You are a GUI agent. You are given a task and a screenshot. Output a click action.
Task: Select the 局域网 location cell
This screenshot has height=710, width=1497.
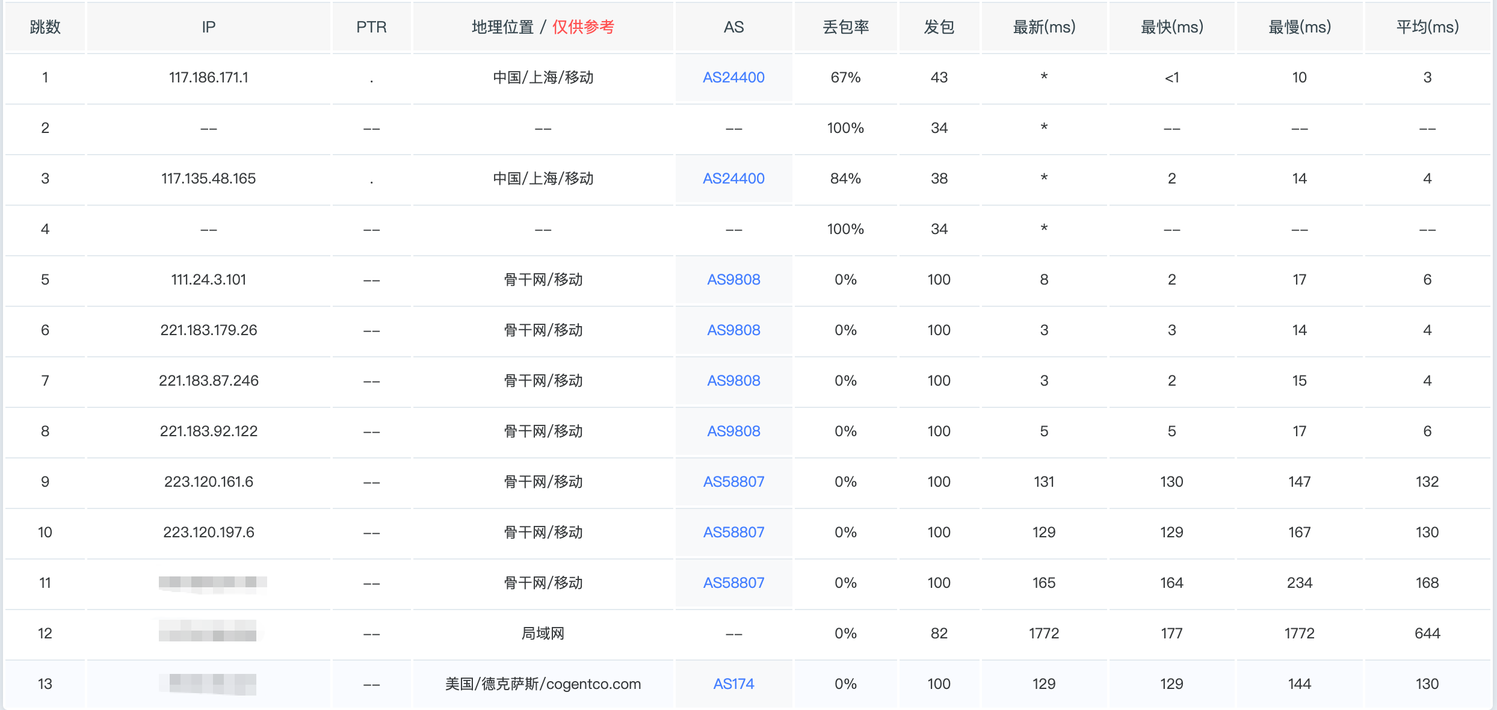coord(543,634)
